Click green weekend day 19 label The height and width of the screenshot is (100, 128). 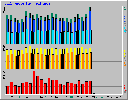[75, 97]
